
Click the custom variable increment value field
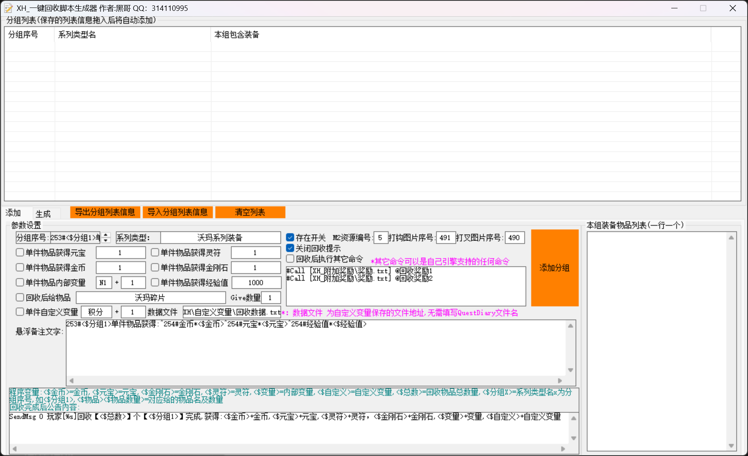pos(133,312)
